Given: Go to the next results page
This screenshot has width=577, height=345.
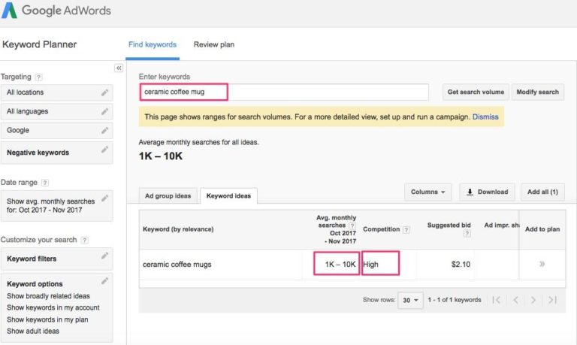Looking at the screenshot, I should [x=534, y=300].
